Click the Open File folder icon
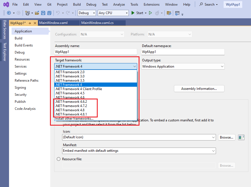The width and height of the screenshot is (251, 187). [37, 13]
